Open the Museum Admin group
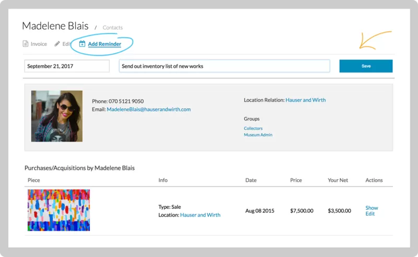This screenshot has width=418, height=257. [x=258, y=135]
